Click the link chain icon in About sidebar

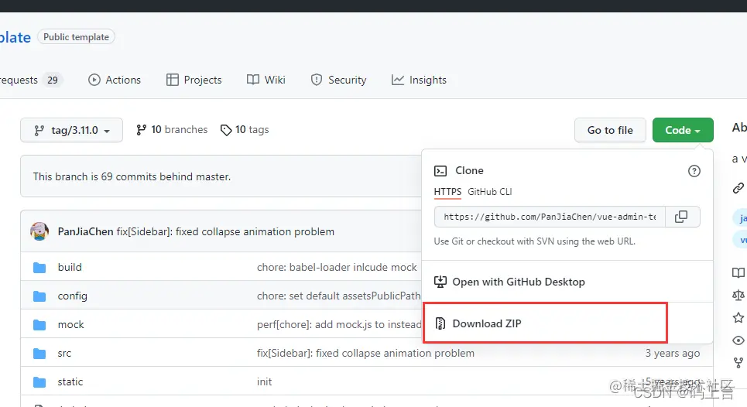click(x=738, y=188)
